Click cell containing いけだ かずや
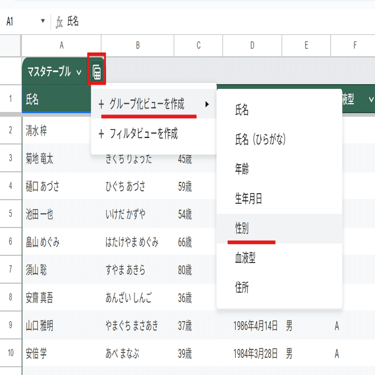Screen dimensions: 375x375 pos(137,214)
